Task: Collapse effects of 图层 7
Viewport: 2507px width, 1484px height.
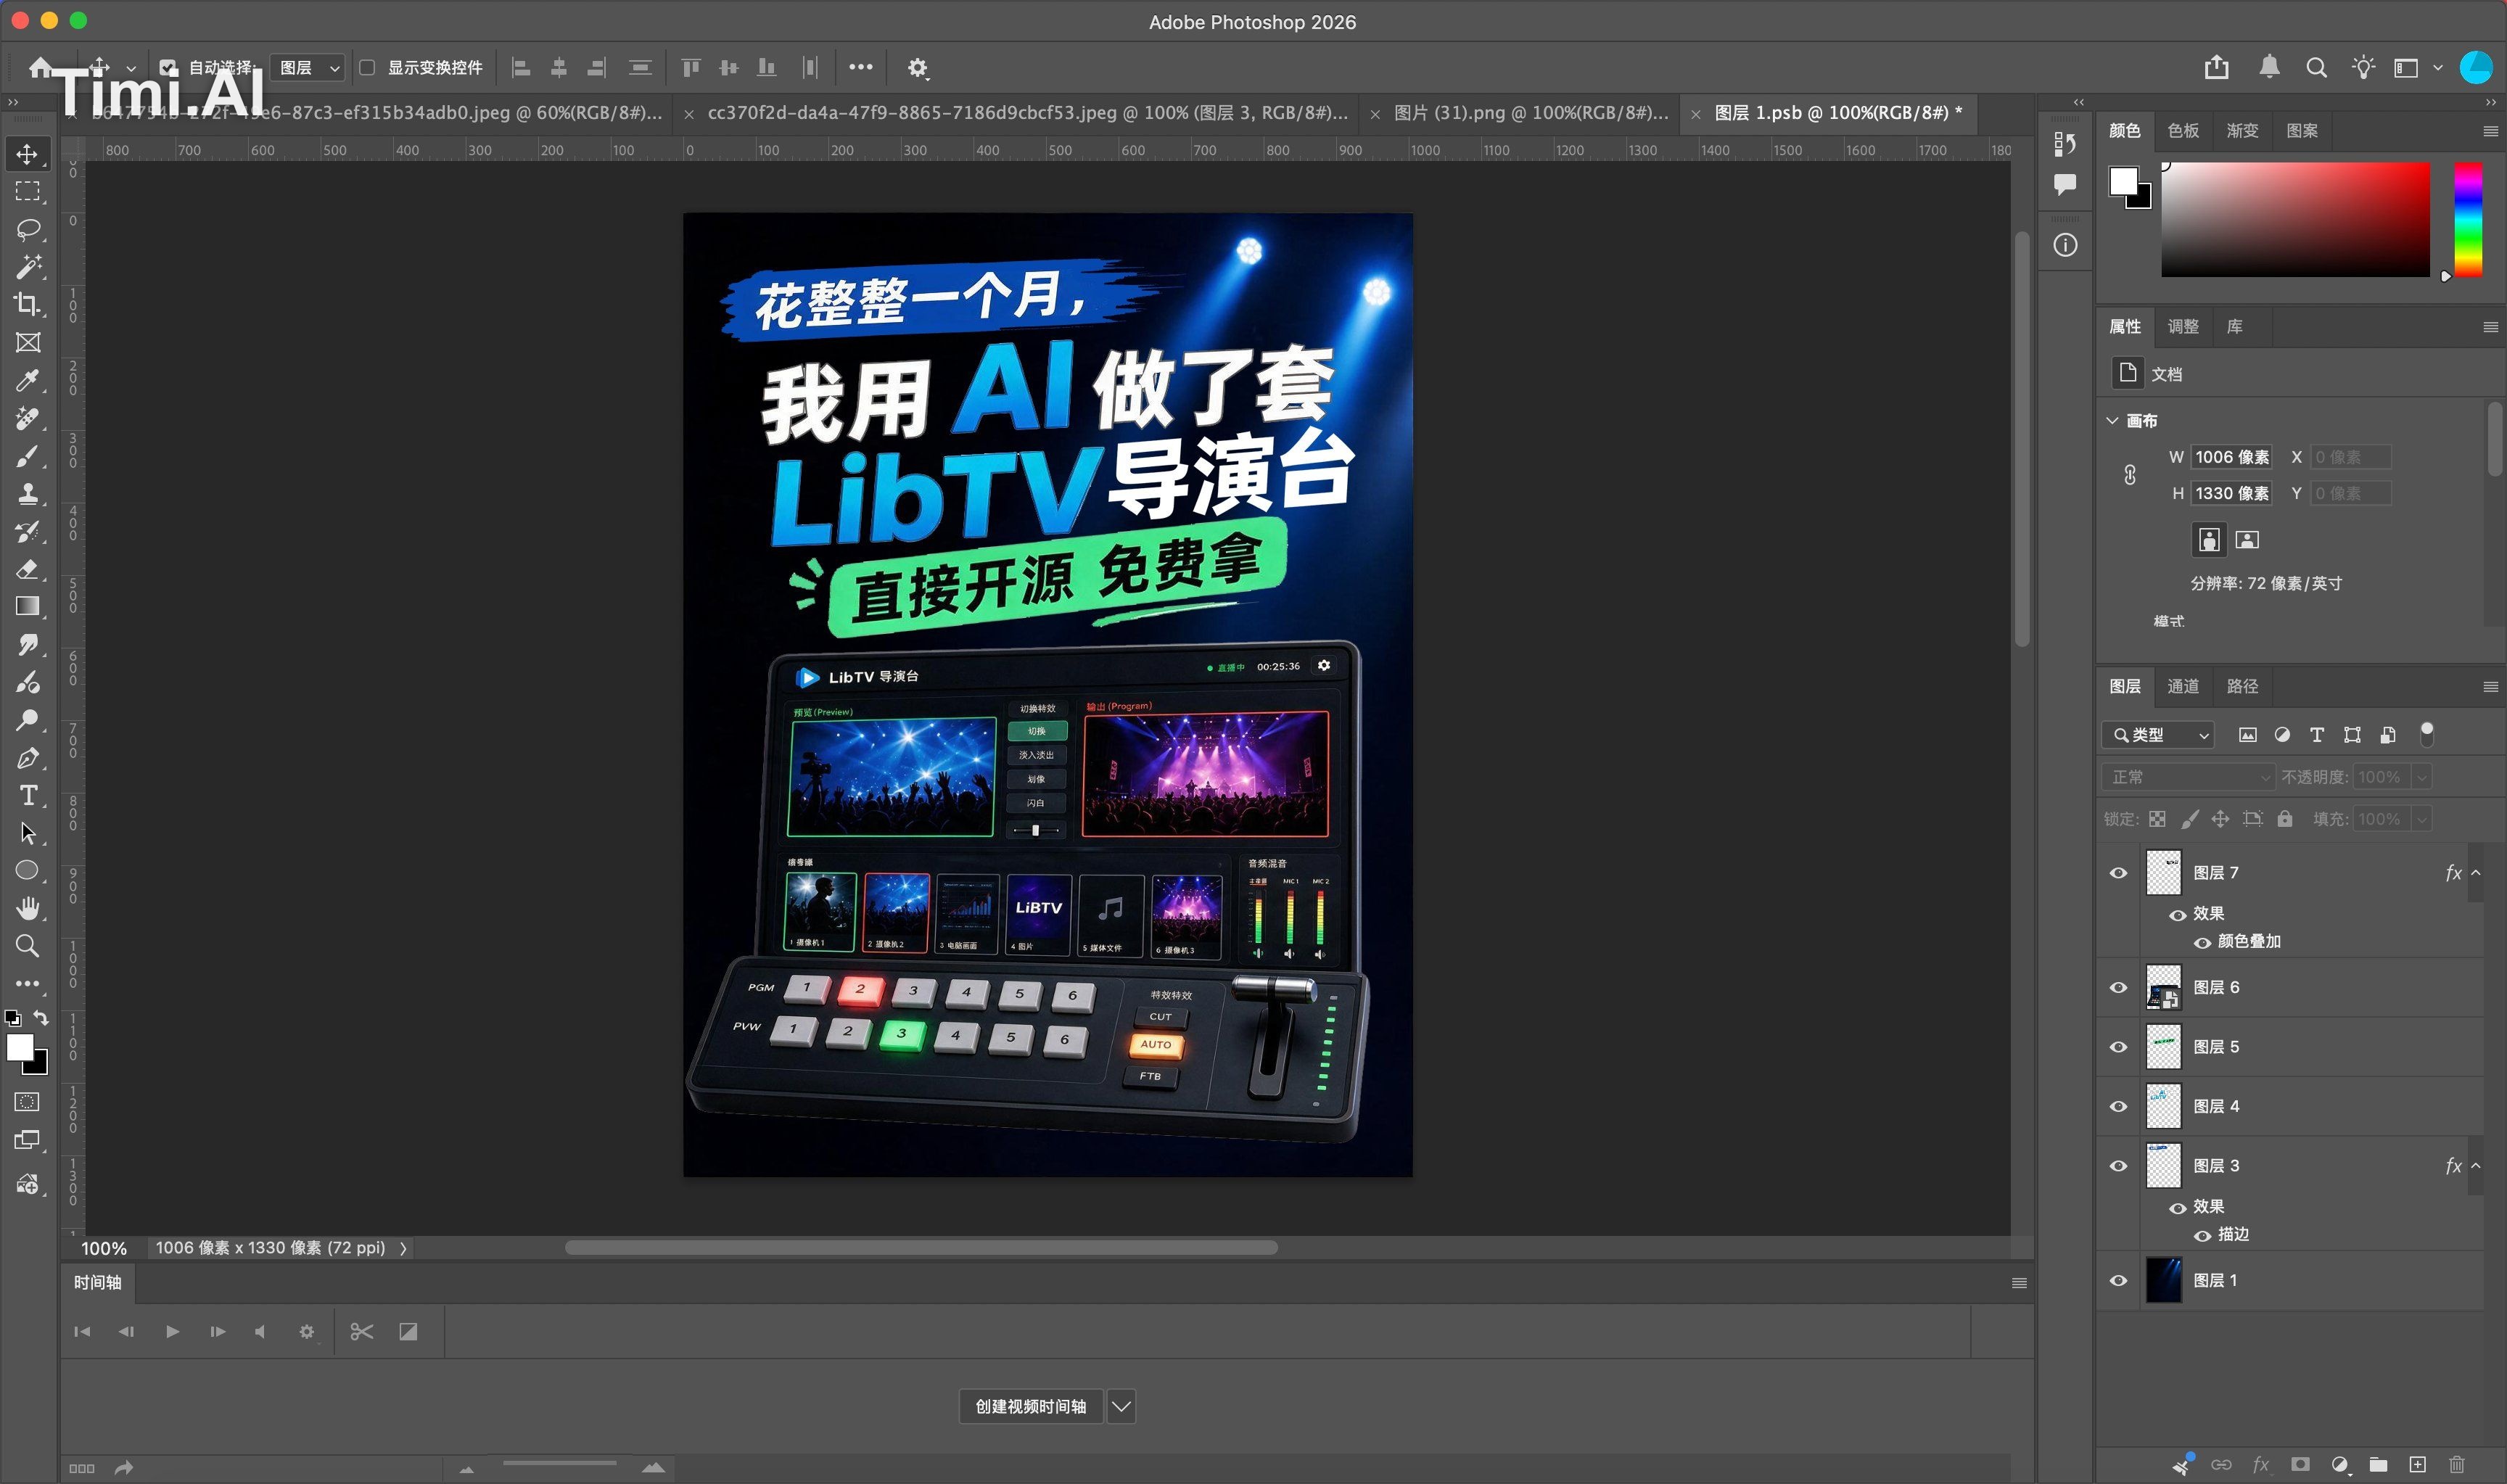Action: (2476, 873)
